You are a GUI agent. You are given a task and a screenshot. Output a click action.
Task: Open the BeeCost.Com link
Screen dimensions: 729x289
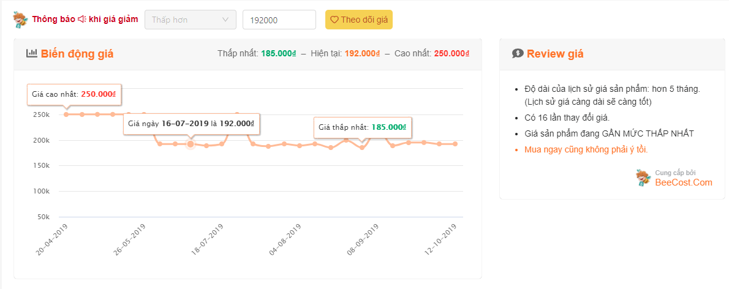(683, 182)
